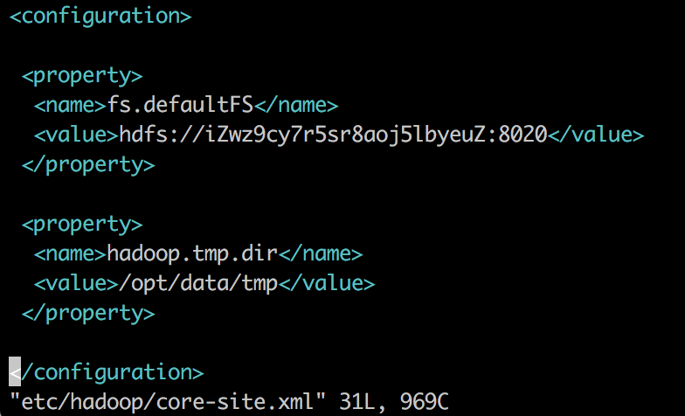This screenshot has height=416, width=685.
Task: Click etc/hadoop/core-site.xml filename in status line
Action: 168,401
